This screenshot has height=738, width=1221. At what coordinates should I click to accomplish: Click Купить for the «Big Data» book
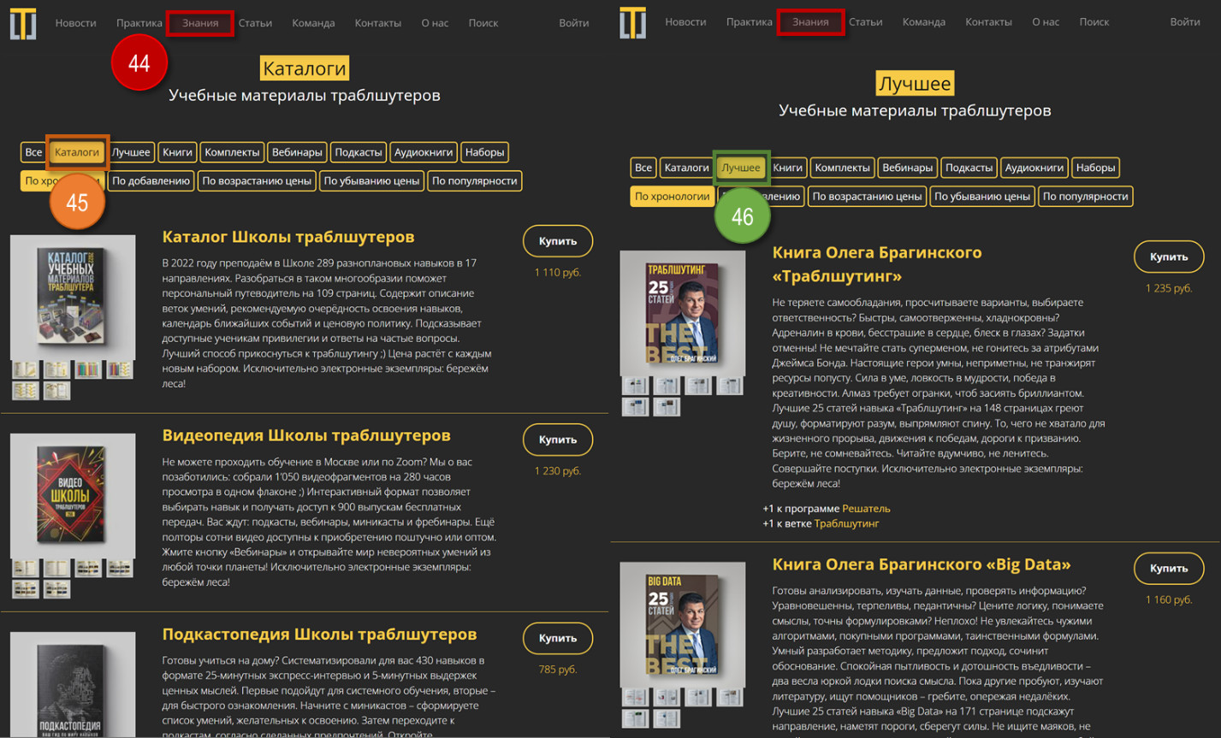pos(1169,568)
